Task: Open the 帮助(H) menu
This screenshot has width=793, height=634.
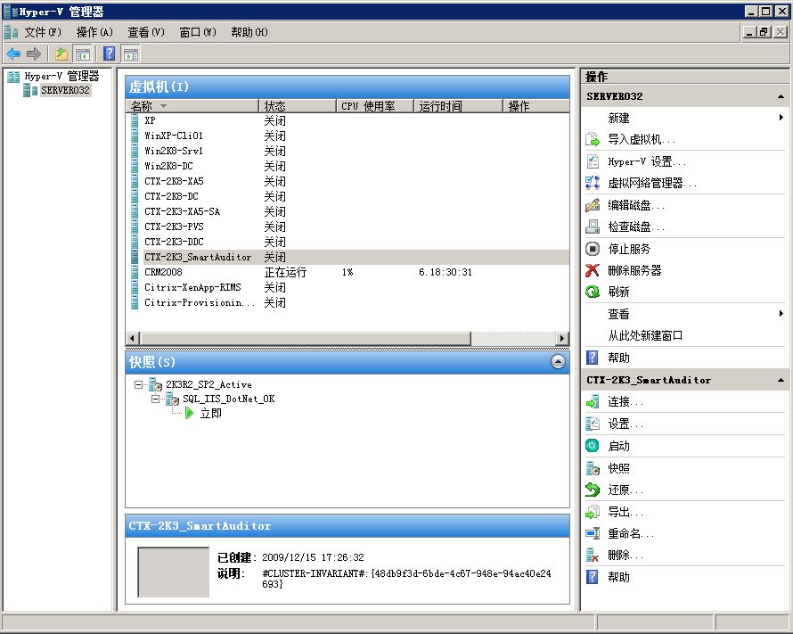Action: pyautogui.click(x=249, y=32)
